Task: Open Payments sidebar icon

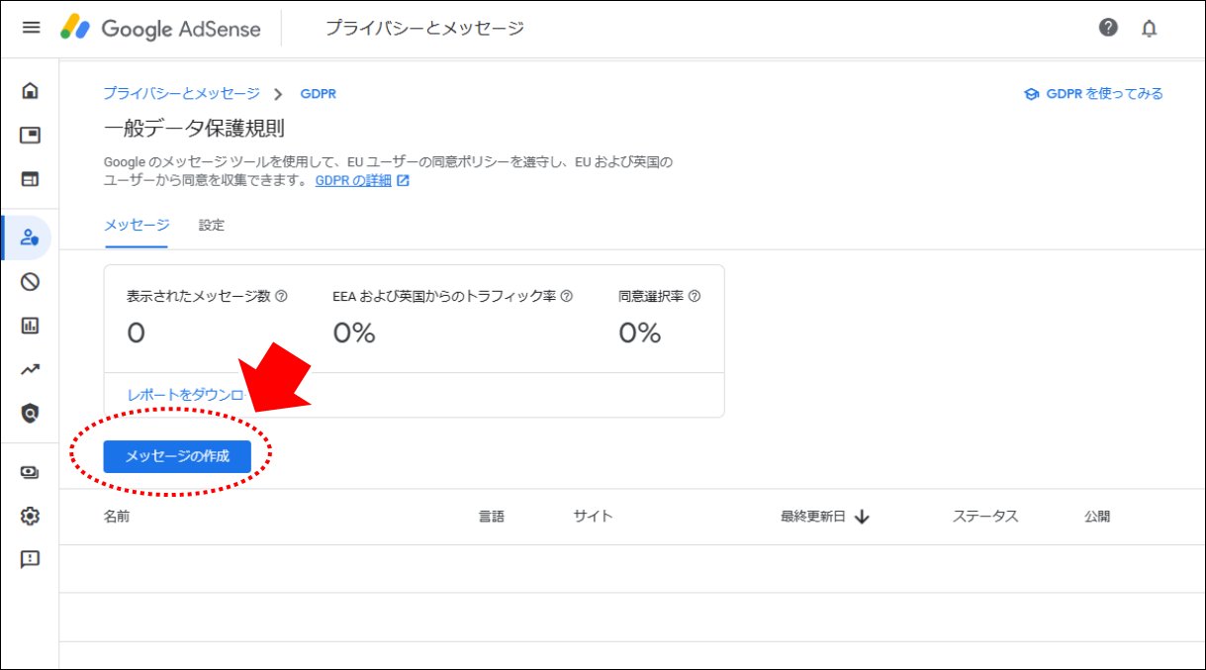Action: (31, 472)
